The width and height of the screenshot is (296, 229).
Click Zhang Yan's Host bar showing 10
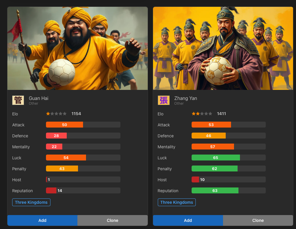pyautogui.click(x=229, y=179)
